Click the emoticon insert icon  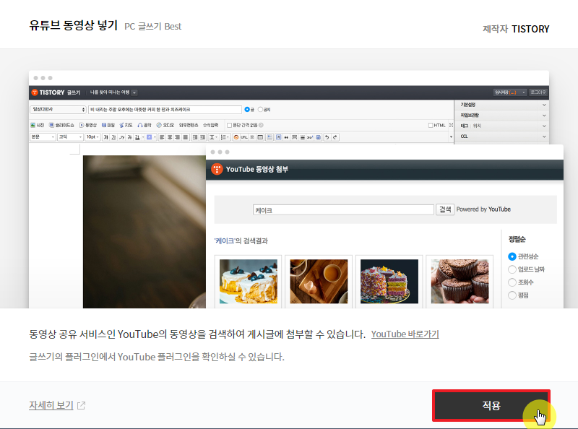click(x=236, y=137)
